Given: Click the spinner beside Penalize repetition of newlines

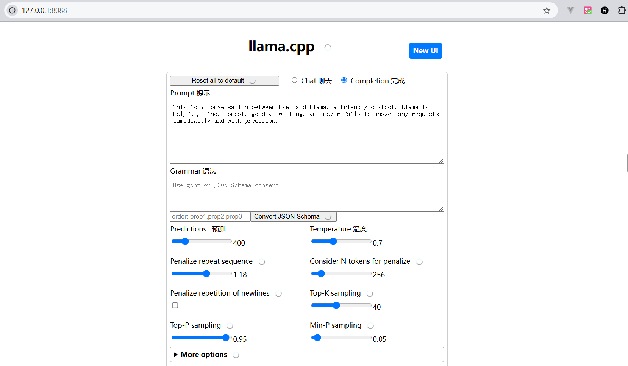Looking at the screenshot, I should 278,294.
